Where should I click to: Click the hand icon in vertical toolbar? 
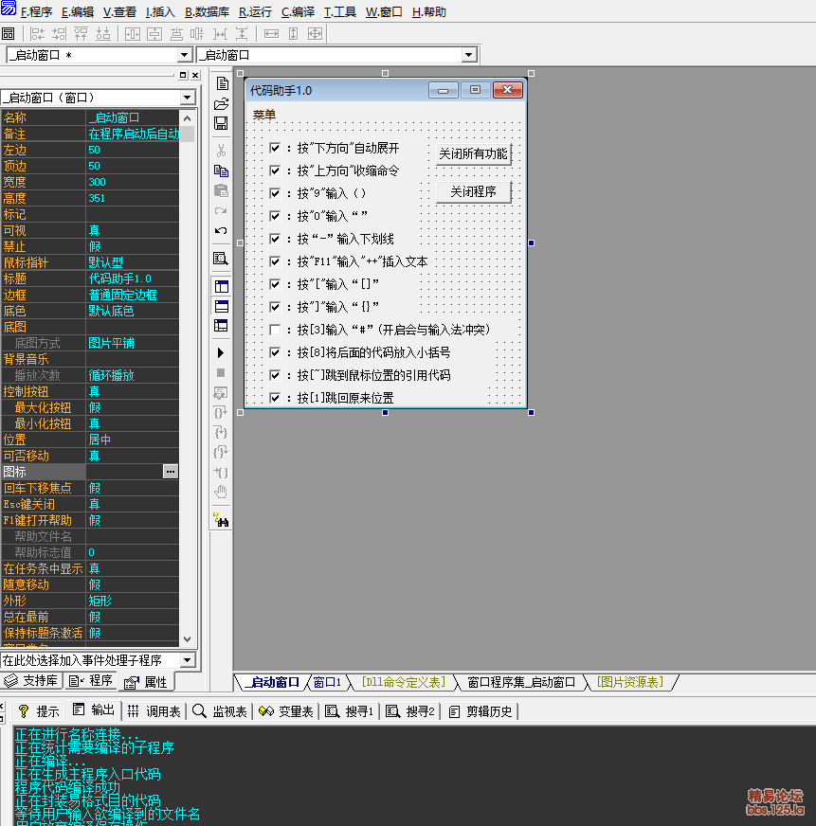click(221, 492)
